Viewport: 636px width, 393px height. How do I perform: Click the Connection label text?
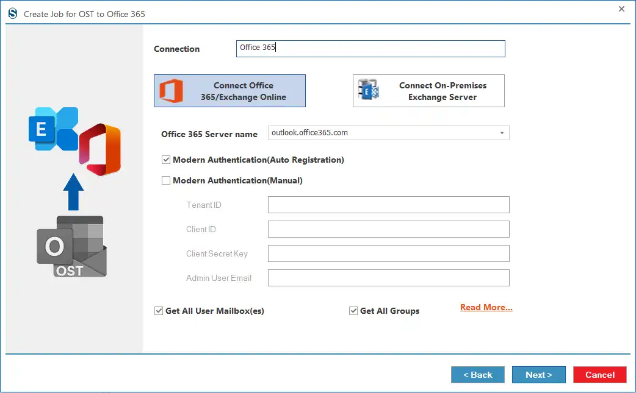click(177, 49)
